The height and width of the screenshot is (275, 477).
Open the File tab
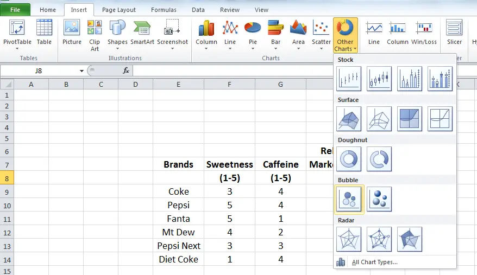pyautogui.click(x=15, y=10)
